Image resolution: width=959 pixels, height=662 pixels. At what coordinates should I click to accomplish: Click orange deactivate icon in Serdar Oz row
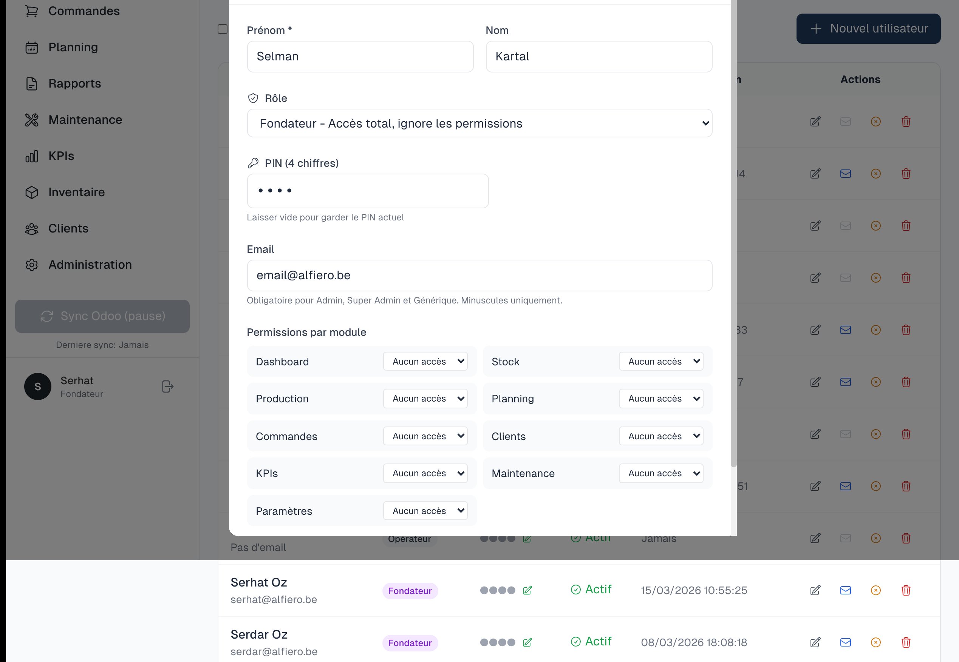click(x=875, y=642)
